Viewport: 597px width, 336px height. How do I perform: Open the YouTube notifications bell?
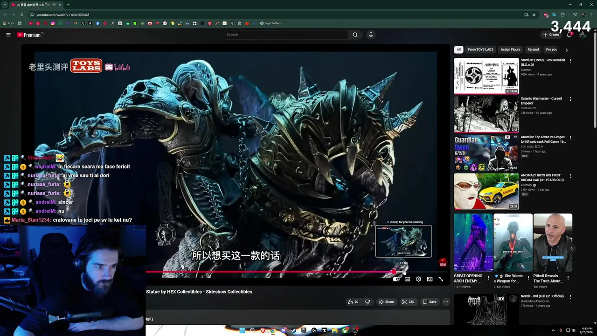pyautogui.click(x=569, y=35)
